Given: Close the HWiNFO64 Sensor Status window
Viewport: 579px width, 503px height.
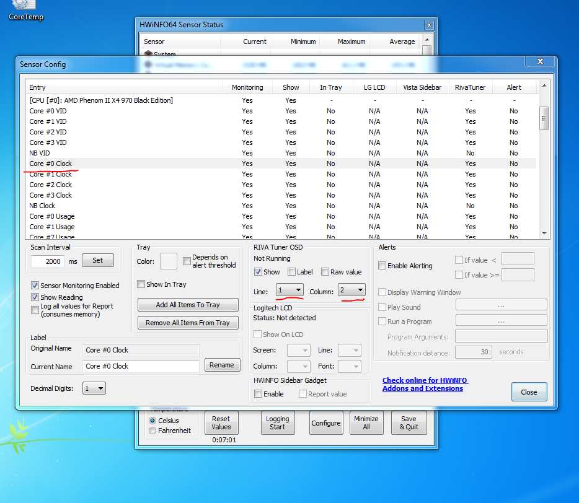Looking at the screenshot, I should 429,25.
